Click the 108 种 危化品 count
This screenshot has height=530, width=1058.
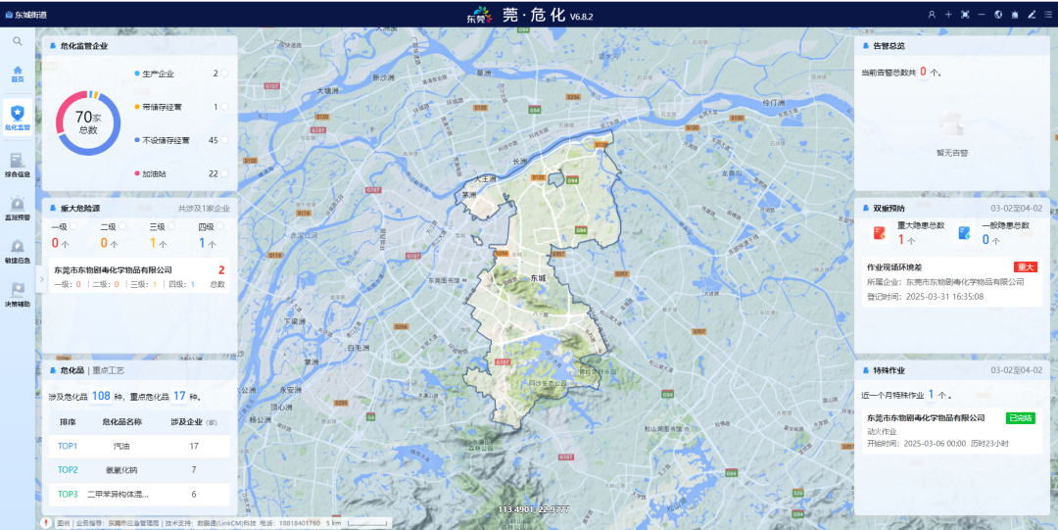pyautogui.click(x=101, y=397)
